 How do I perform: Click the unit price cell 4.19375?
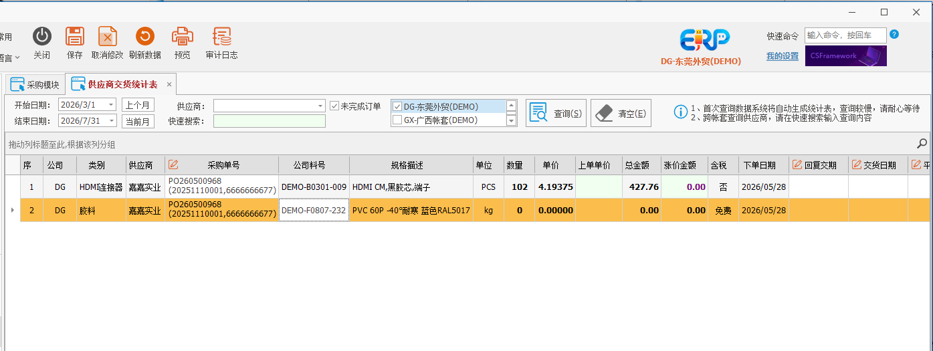[x=555, y=187]
